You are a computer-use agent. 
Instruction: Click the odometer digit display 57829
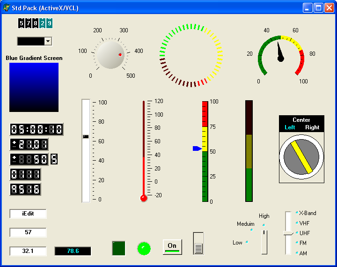click(35, 23)
